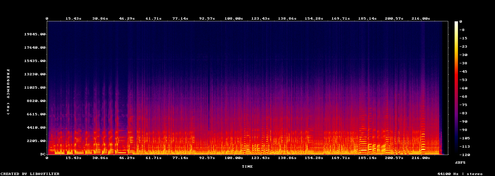Click the TIME axis title

[247, 166]
